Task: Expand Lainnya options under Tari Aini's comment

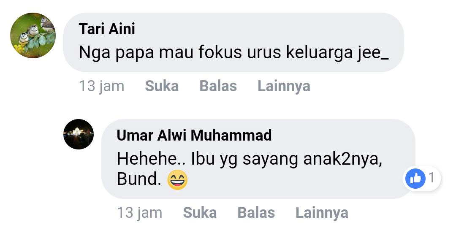Action: pos(284,86)
